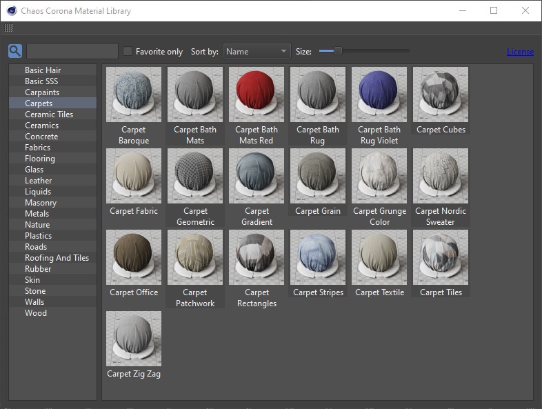
Task: Click the Carpet Nordic Sweater thumbnail
Action: click(x=440, y=176)
